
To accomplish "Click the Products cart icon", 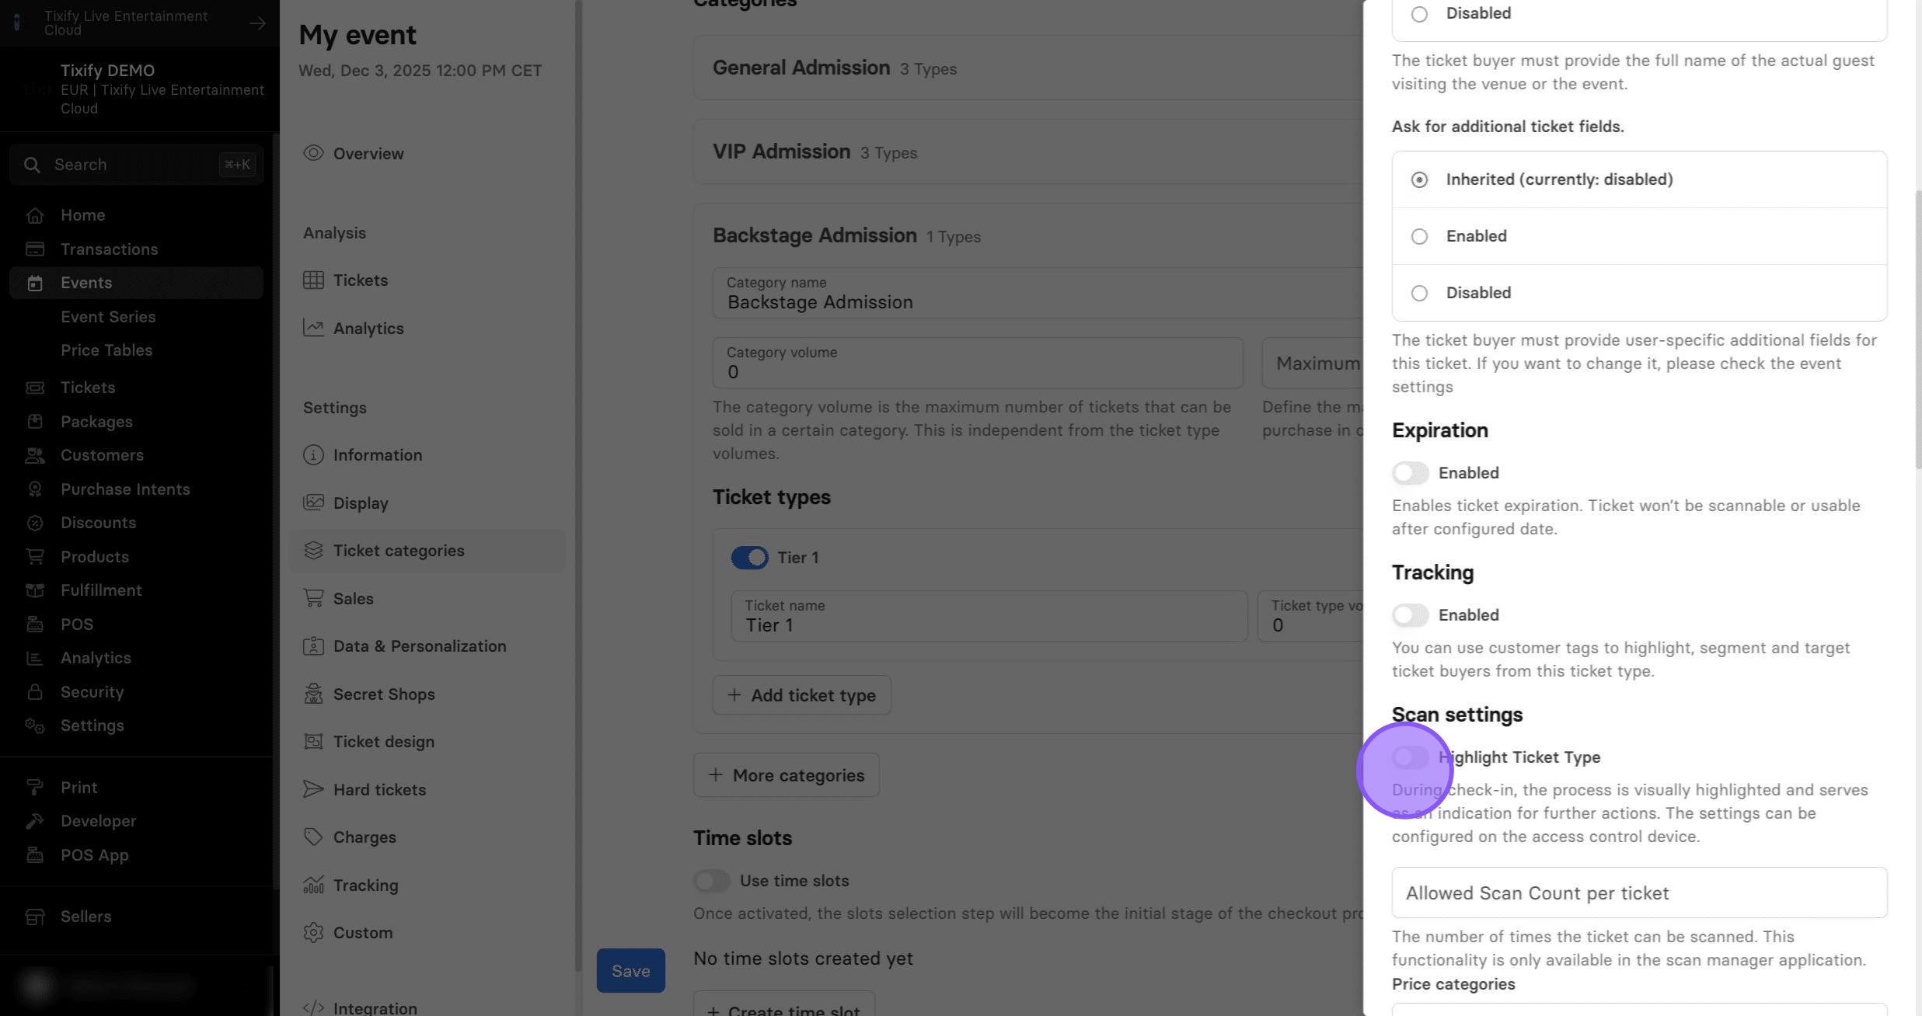I will (34, 557).
